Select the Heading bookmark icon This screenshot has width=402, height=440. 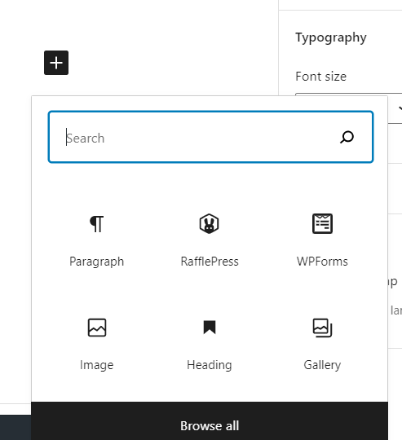(x=210, y=328)
